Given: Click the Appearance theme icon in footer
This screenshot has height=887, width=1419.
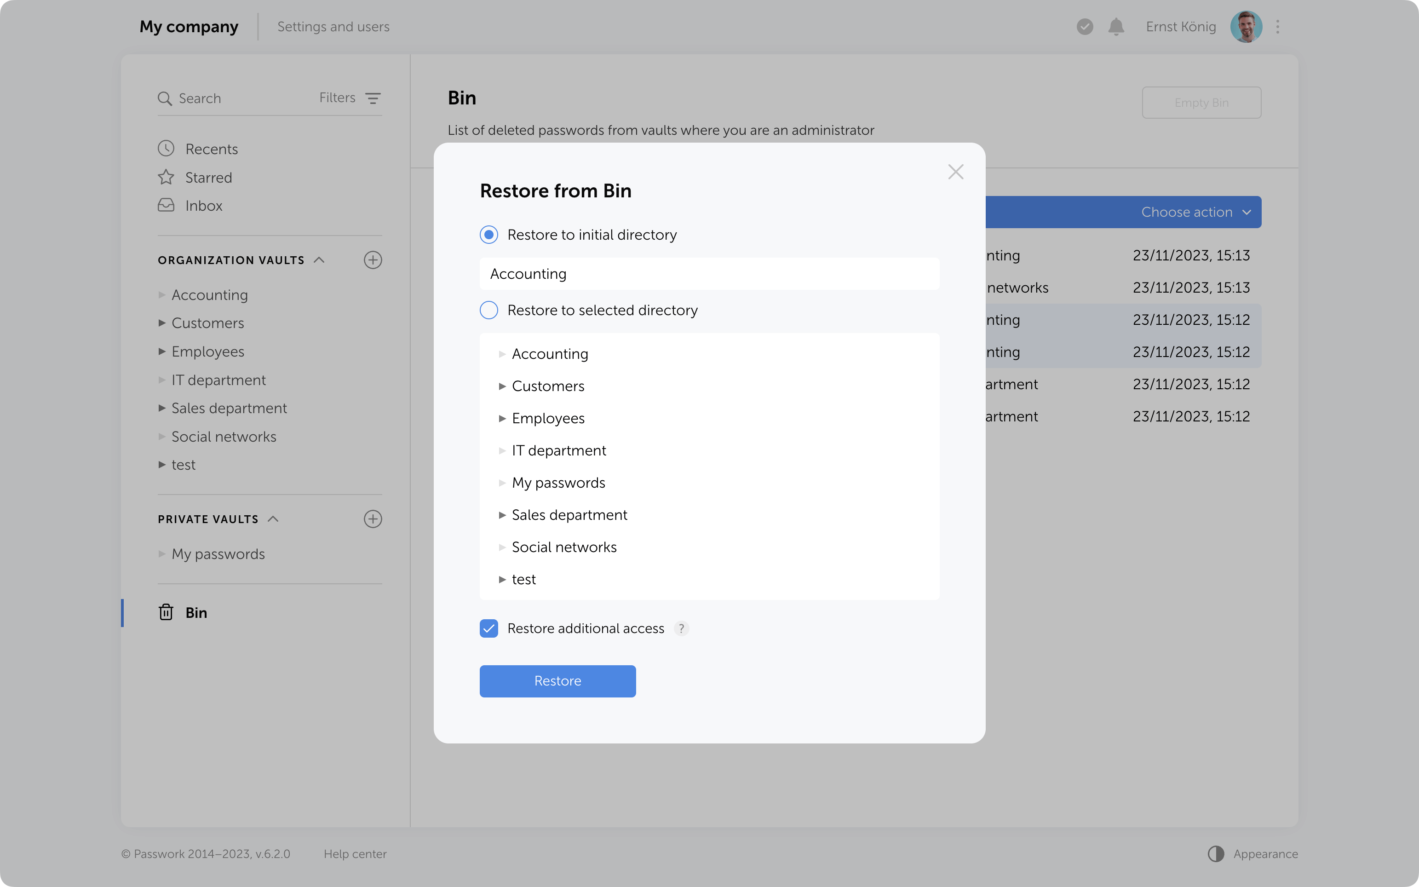Looking at the screenshot, I should 1216,853.
